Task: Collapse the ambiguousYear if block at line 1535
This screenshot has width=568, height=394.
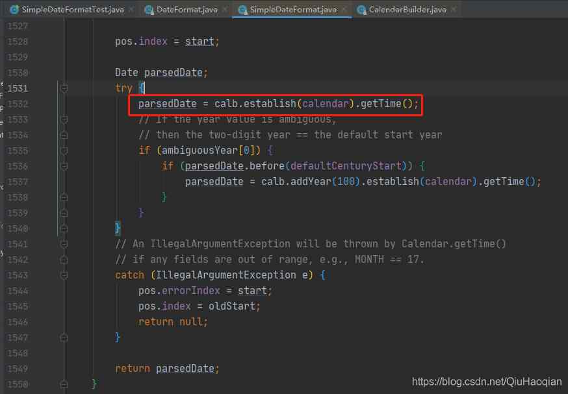Action: pyautogui.click(x=64, y=151)
